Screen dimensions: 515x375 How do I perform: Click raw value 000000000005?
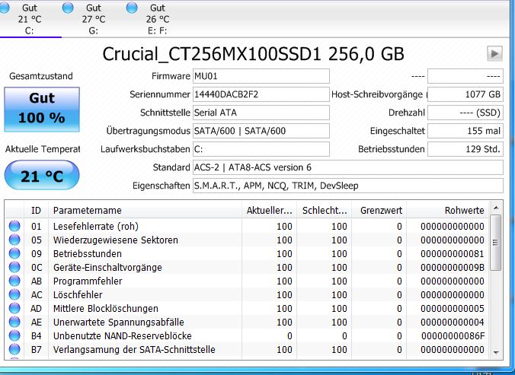[x=453, y=309]
